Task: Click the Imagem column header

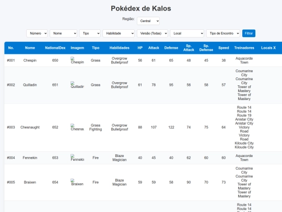Action: coord(77,48)
